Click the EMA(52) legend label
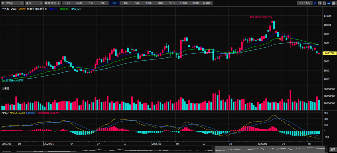The width and height of the screenshot is (337, 153). [x=76, y=9]
